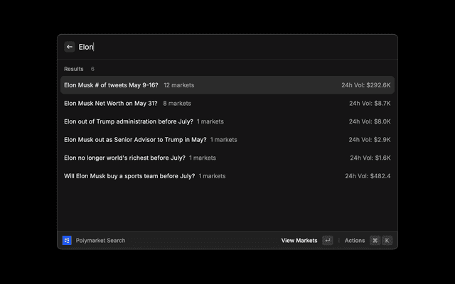Open "Will Elon Musk buy a sports team"
Image resolution: width=455 pixels, height=284 pixels.
point(129,176)
